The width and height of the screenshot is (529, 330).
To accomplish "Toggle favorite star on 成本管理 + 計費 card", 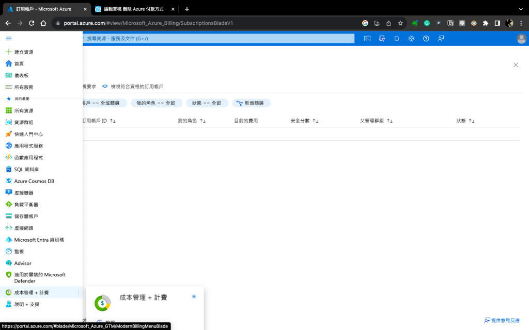I will point(194,296).
